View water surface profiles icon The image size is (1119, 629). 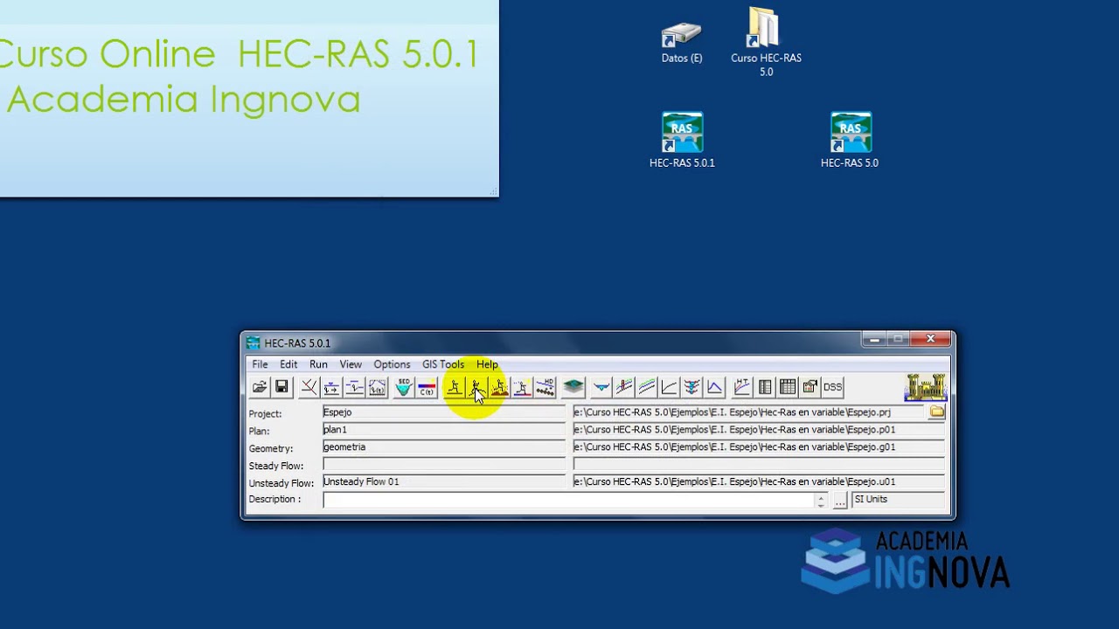tap(624, 387)
